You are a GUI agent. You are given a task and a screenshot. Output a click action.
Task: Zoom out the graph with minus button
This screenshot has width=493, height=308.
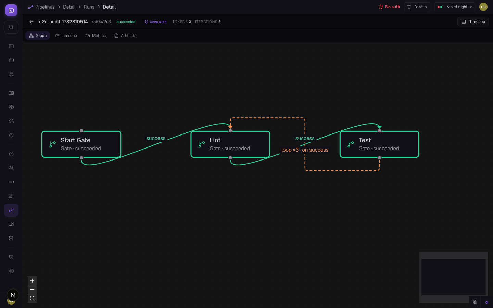point(32,290)
